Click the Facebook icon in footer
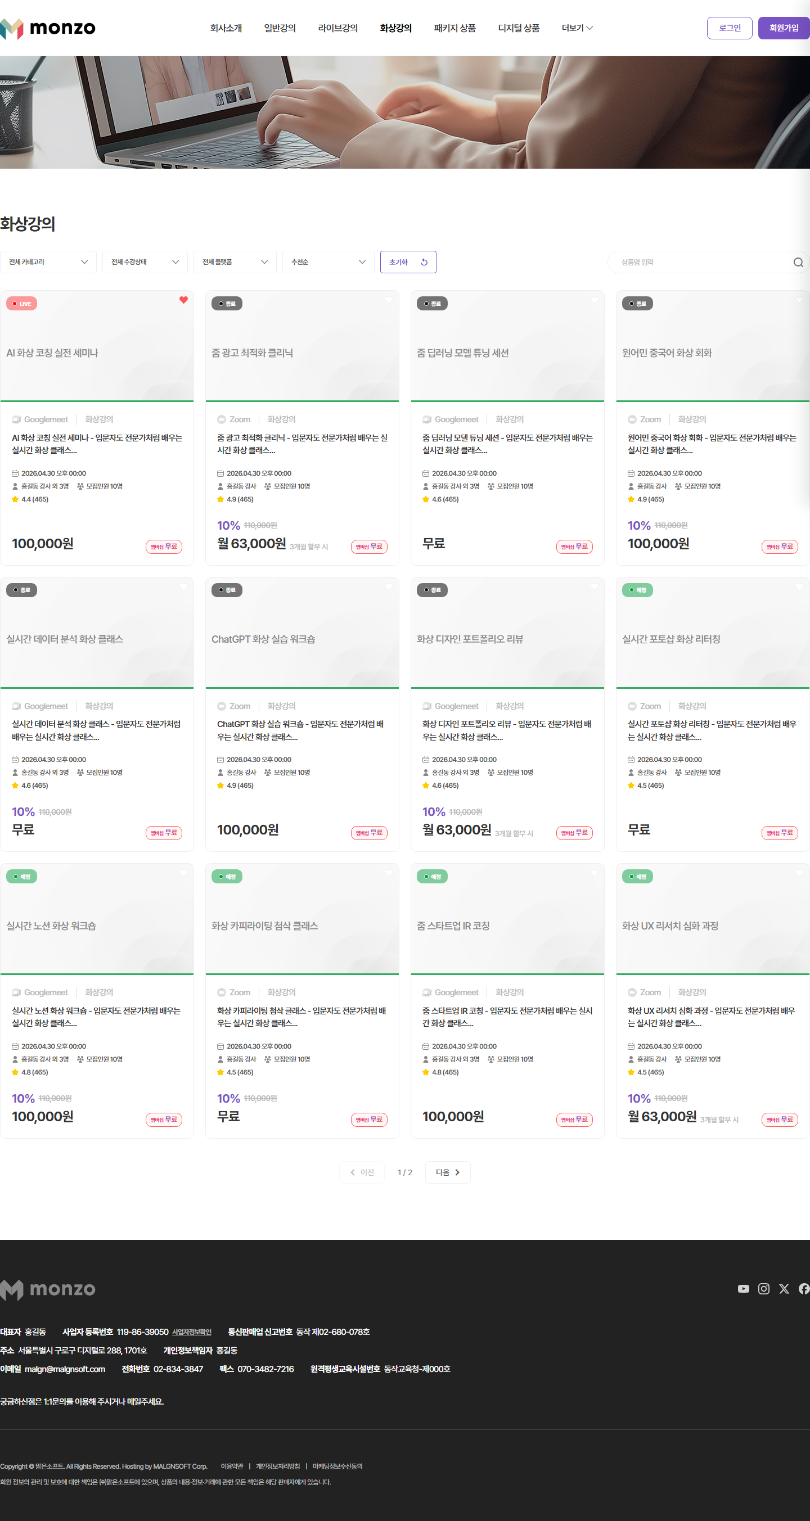 coord(804,1288)
